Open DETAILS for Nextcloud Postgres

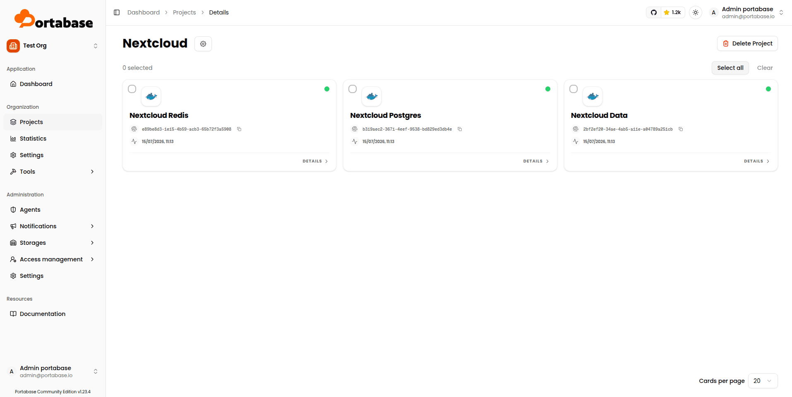536,161
